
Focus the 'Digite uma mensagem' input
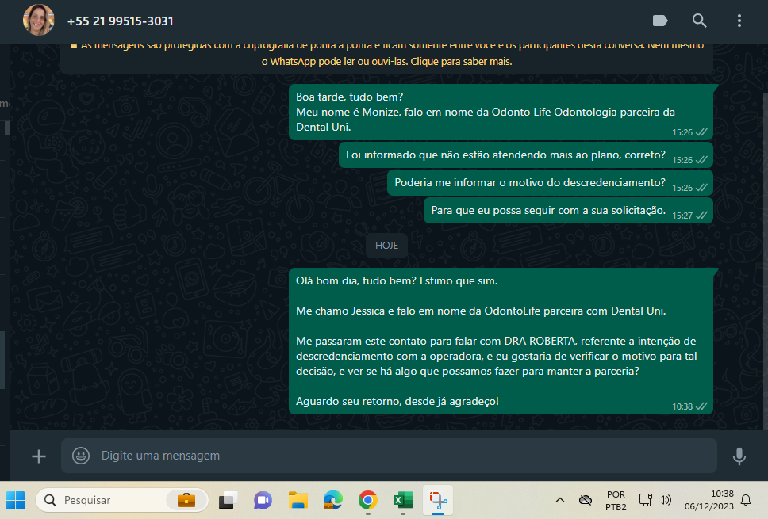[389, 456]
